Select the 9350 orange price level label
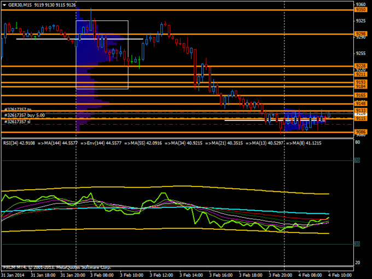This screenshot has width=372, height=279. pos(361,10)
